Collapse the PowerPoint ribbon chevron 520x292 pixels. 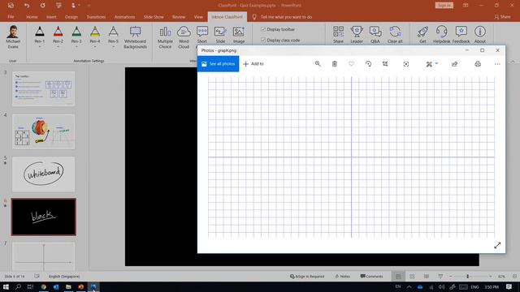click(513, 62)
